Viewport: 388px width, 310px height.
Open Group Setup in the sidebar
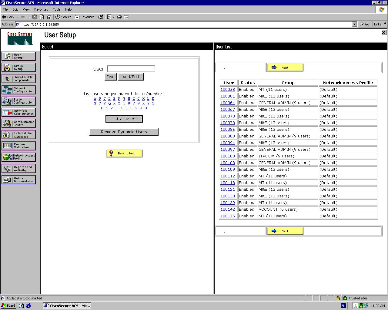(18, 68)
